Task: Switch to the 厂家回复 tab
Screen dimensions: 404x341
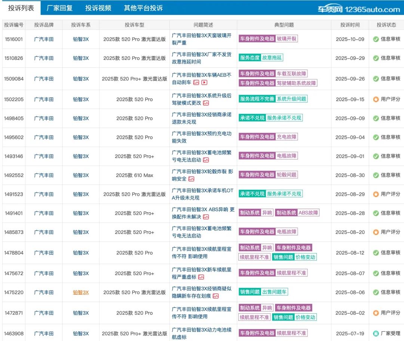Action: [59, 7]
